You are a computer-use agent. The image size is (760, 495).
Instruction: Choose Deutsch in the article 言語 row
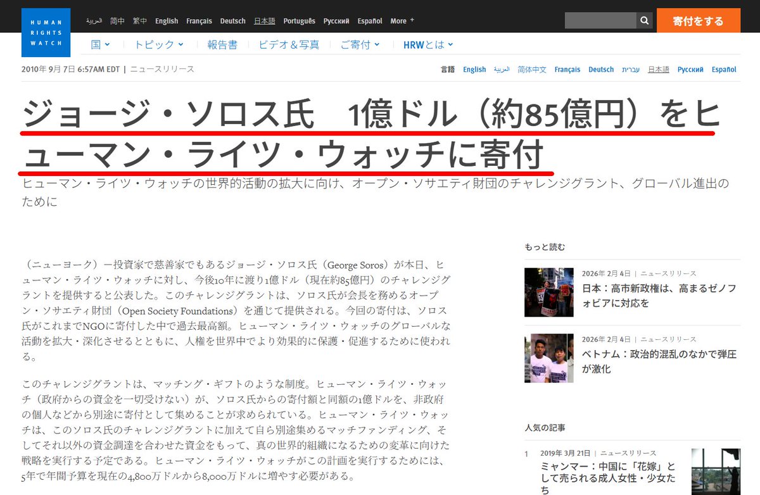[601, 70]
